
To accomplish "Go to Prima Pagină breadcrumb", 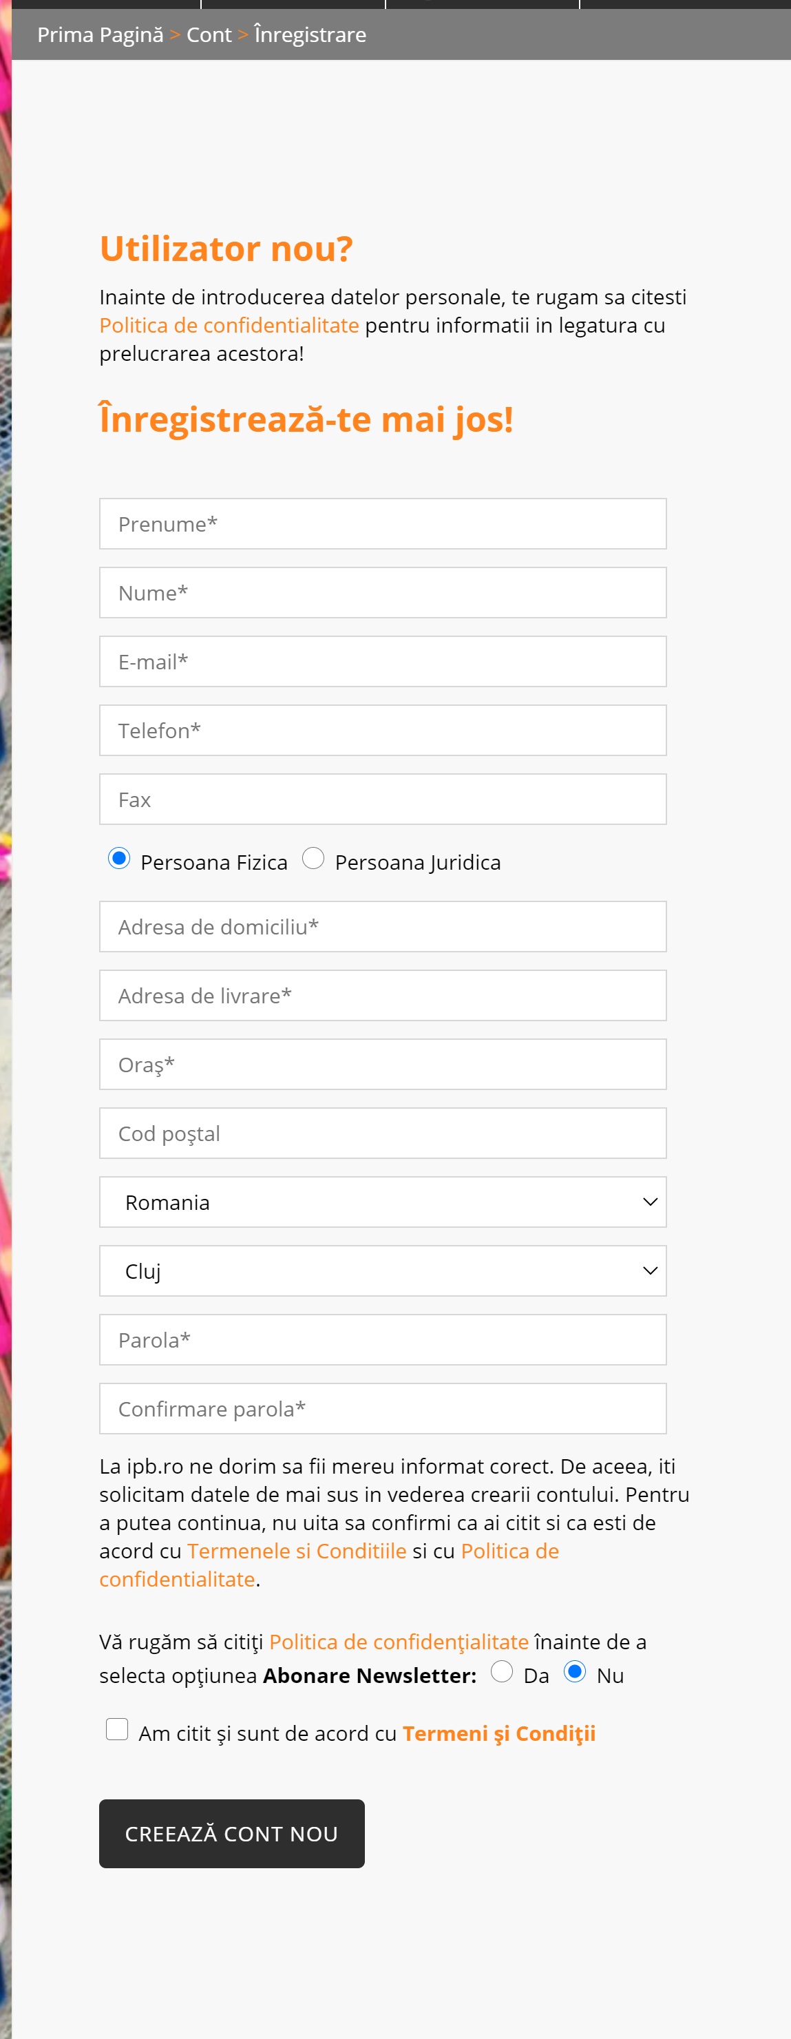I will 101,35.
